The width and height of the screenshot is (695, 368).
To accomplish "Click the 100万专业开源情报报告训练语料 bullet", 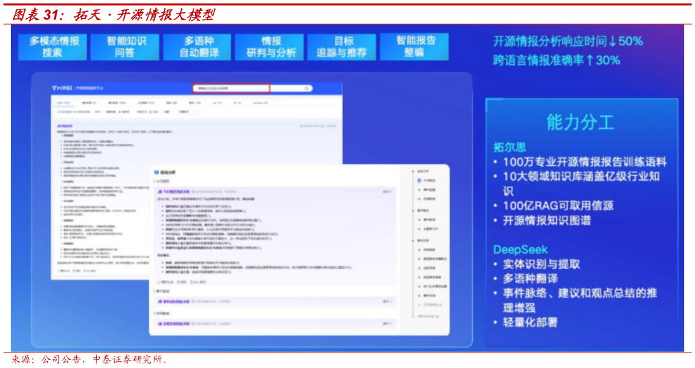I will coord(584,162).
